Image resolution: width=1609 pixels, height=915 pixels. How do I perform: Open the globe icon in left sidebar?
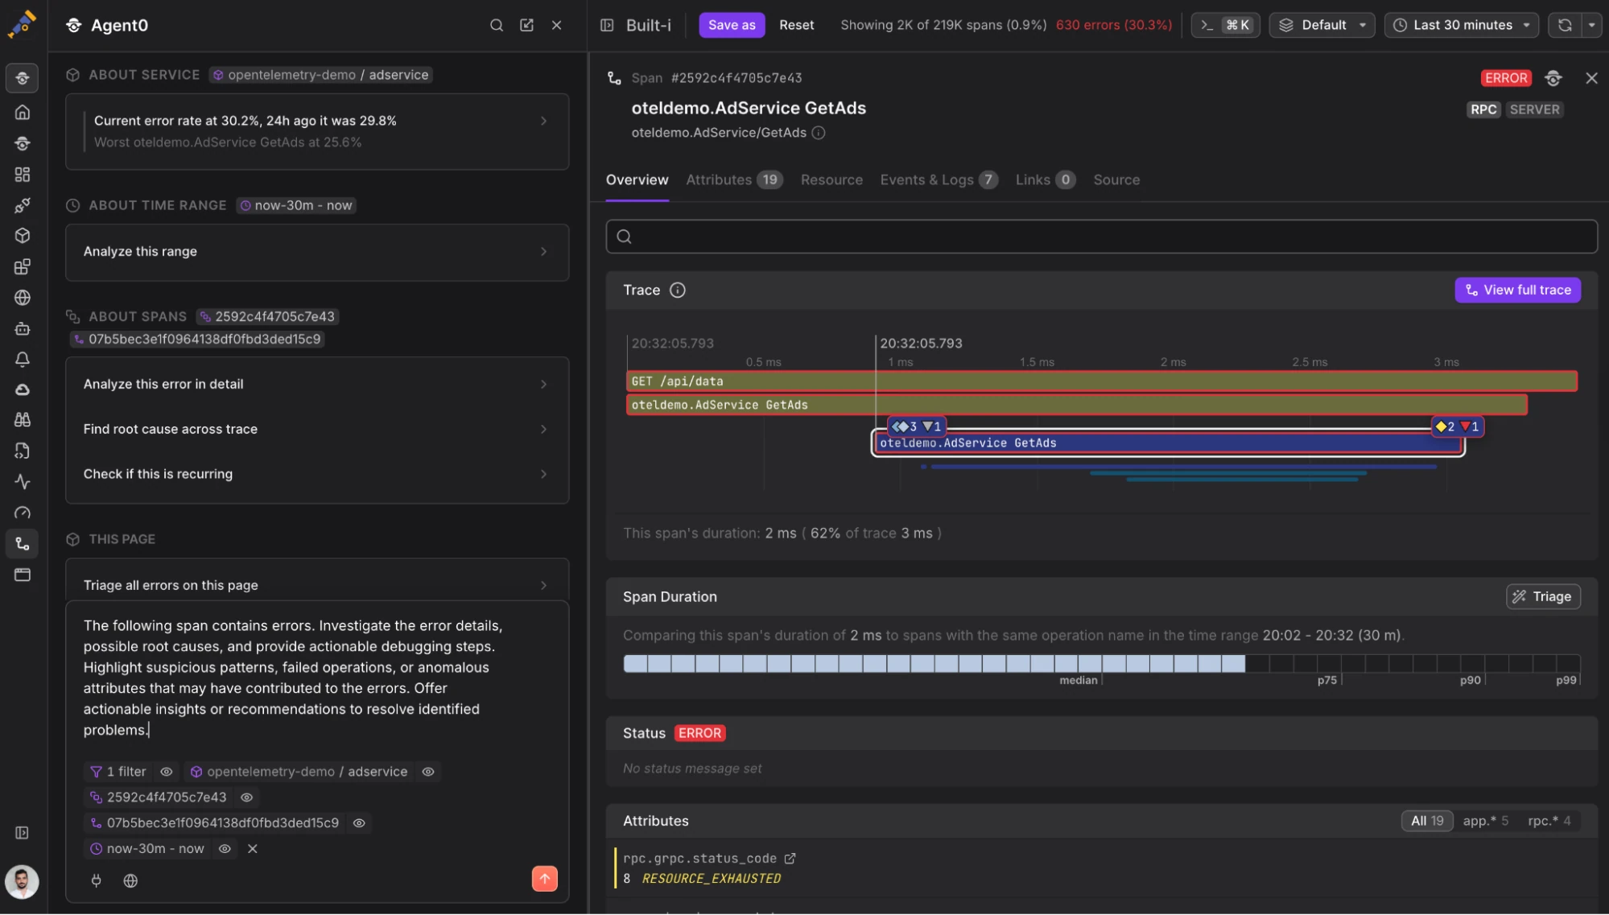[23, 297]
